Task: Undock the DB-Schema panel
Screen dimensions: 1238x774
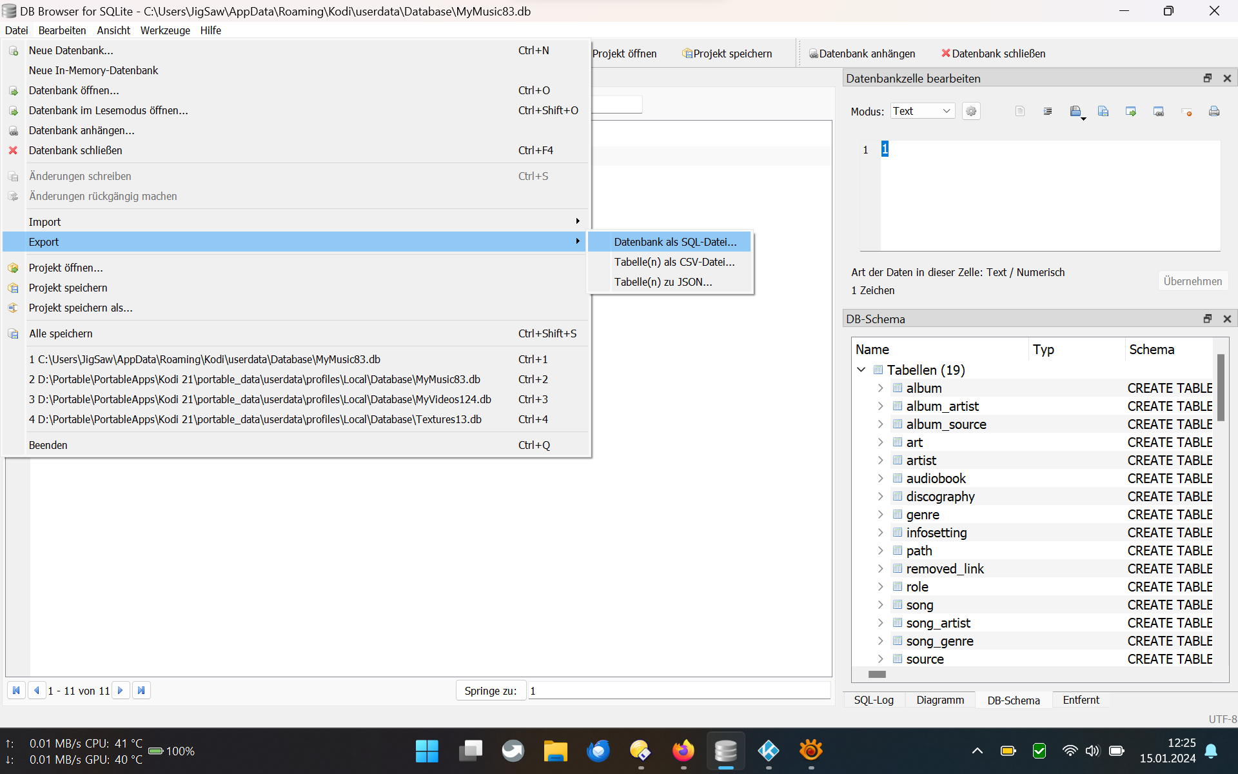Action: click(1208, 319)
